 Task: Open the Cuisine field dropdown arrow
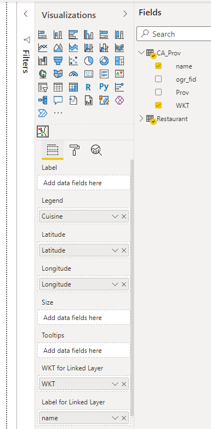[x=115, y=216]
